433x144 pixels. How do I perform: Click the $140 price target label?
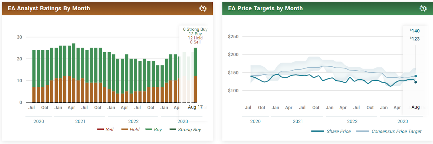(415, 31)
